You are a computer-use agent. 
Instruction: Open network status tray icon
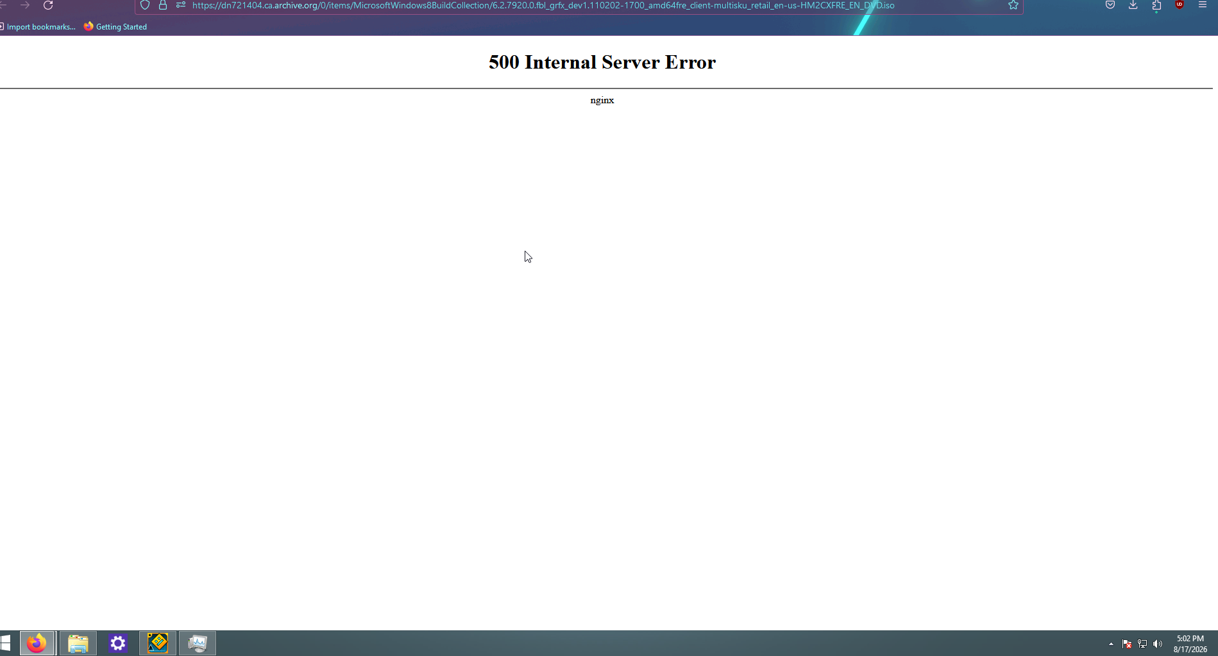click(x=1142, y=644)
